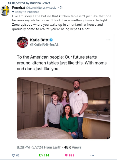The height and width of the screenshot is (160, 117).
Task: Click the 62 replies count
Action: 18,155
